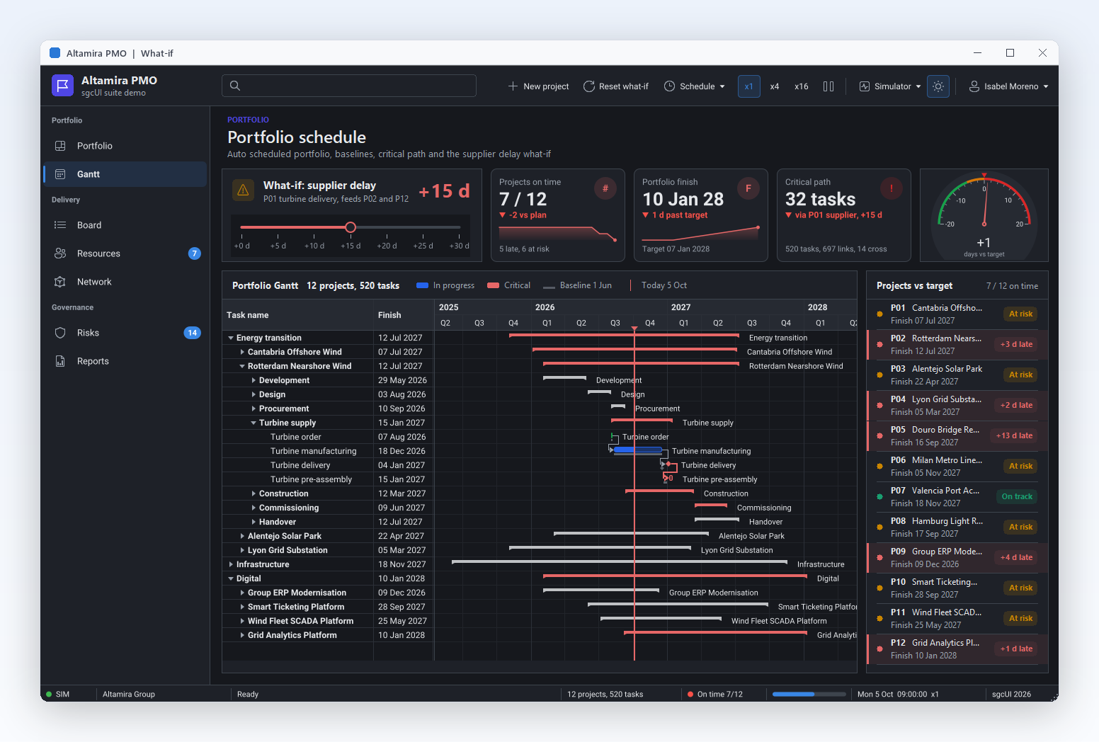
Task: Set simulation speed to x1
Action: click(748, 86)
